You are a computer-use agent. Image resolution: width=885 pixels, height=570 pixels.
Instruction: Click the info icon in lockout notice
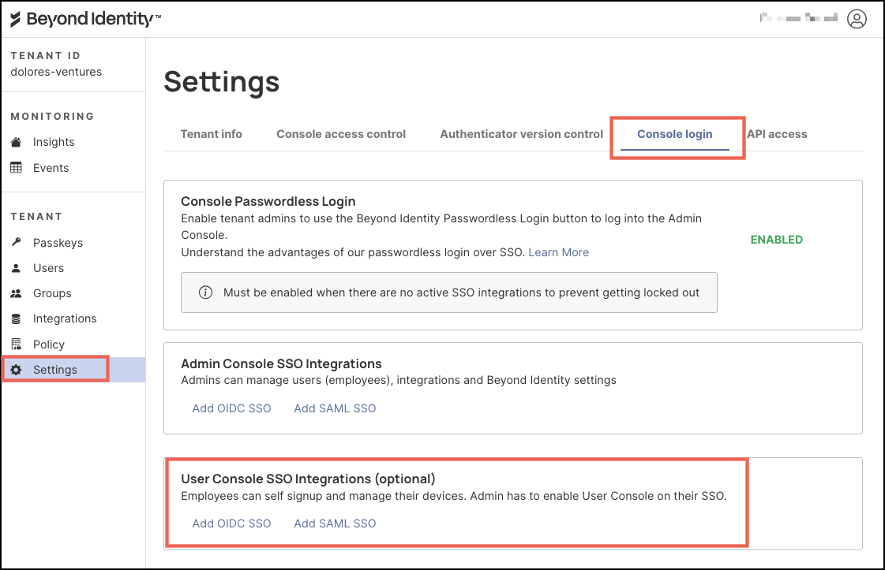pyautogui.click(x=205, y=292)
